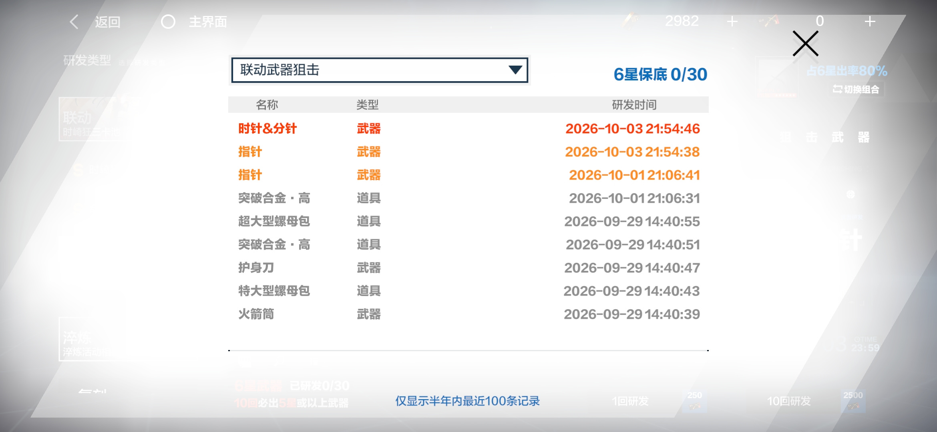This screenshot has height=432, width=937.
Task: Click the 研发时间 column header
Action: pyautogui.click(x=634, y=105)
